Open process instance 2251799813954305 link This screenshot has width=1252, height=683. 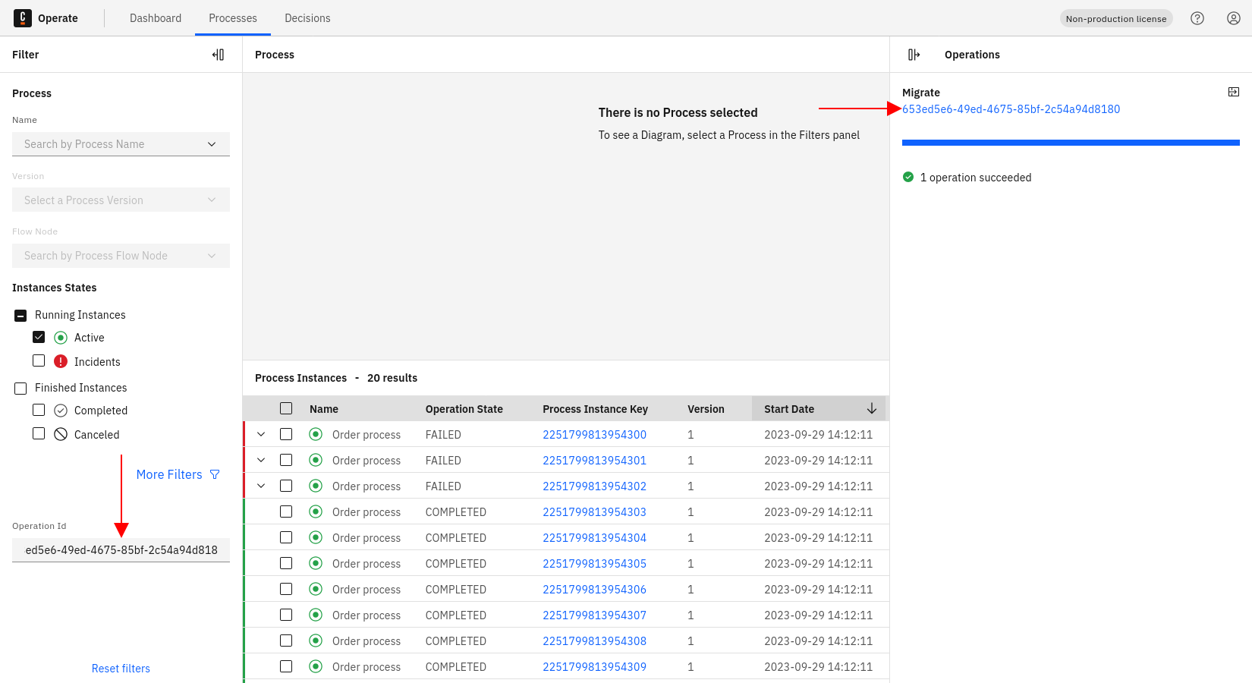coord(594,564)
